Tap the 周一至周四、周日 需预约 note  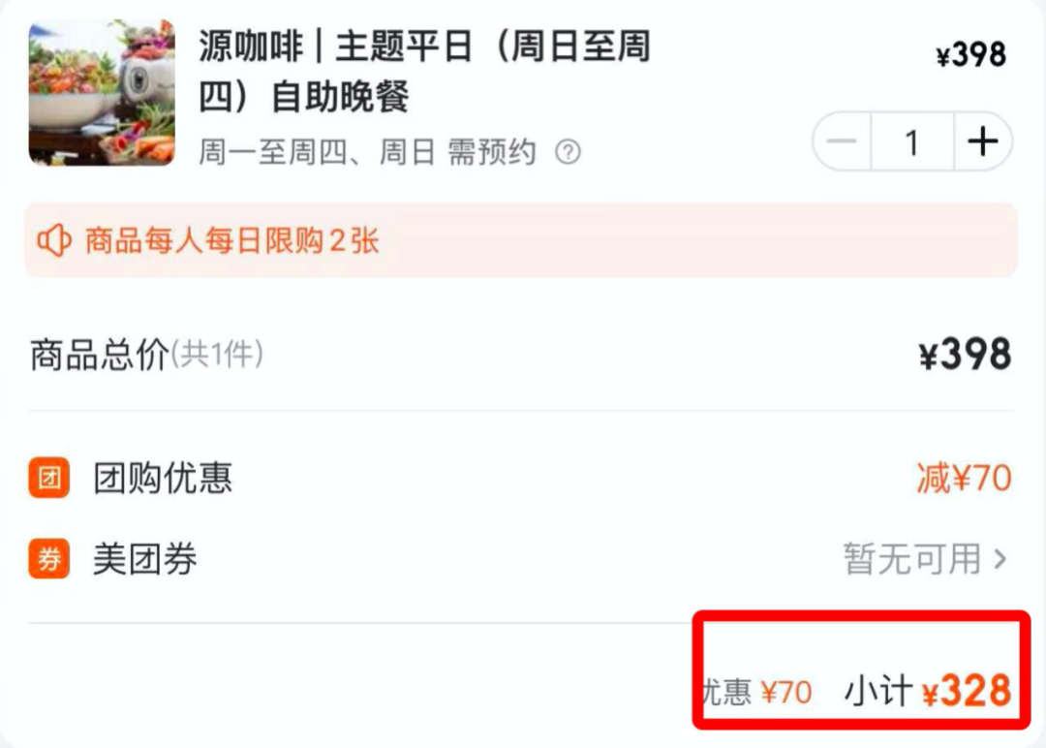[368, 152]
